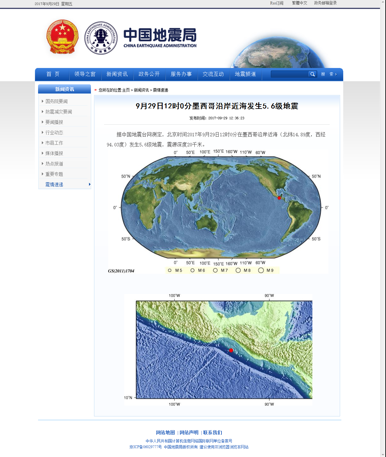The width and height of the screenshot is (386, 457).
Task: Select the 政务公开 menu item
Action: coord(149,74)
